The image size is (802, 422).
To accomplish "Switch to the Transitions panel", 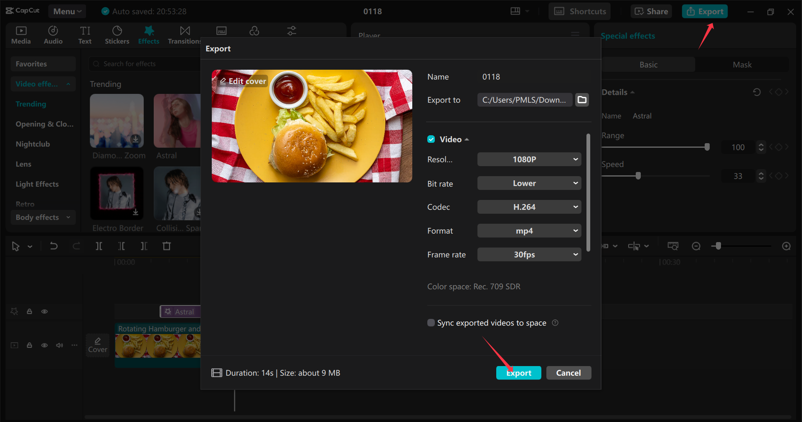I will click(x=184, y=35).
